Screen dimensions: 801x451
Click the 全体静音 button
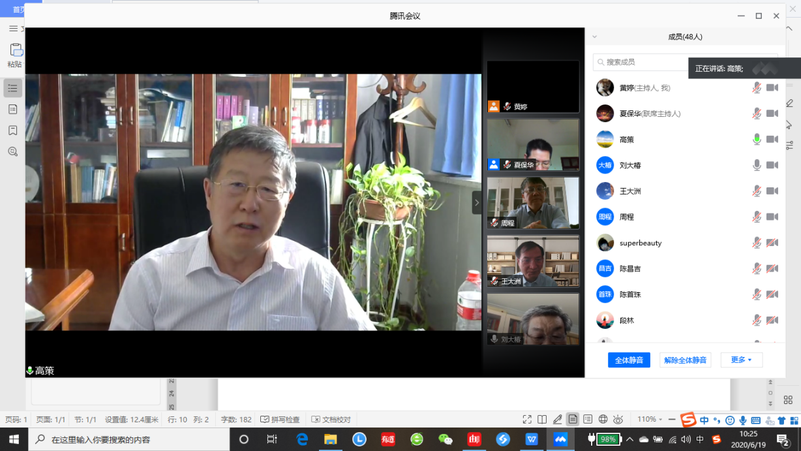coord(629,360)
